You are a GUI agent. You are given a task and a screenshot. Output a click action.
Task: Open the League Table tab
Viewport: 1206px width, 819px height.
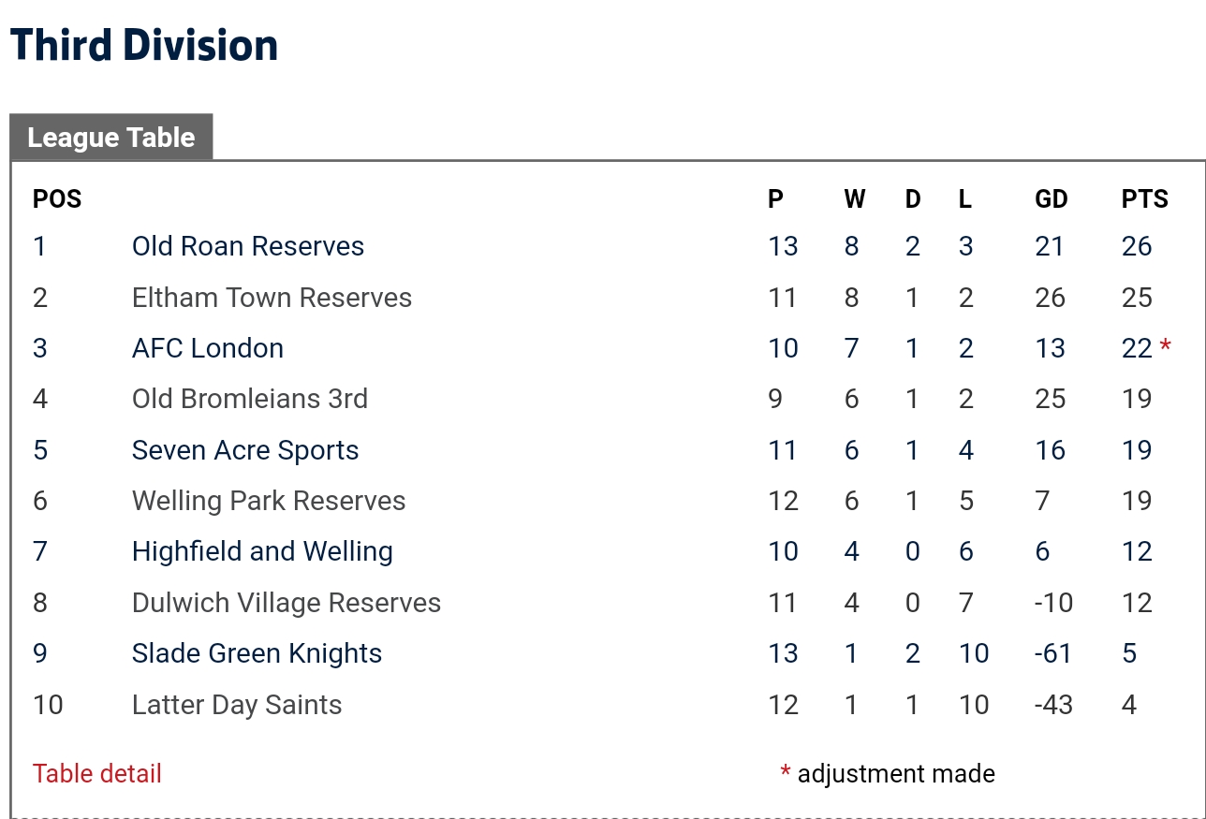[x=111, y=138]
